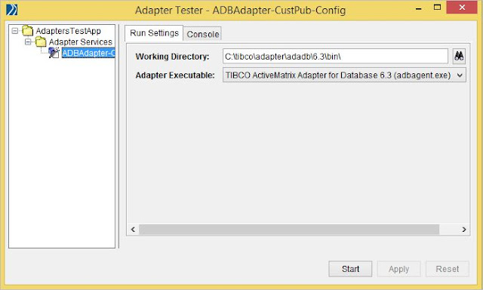Select the Adapter Services tree label
Image resolution: width=483 pixels, height=290 pixels.
click(x=81, y=42)
